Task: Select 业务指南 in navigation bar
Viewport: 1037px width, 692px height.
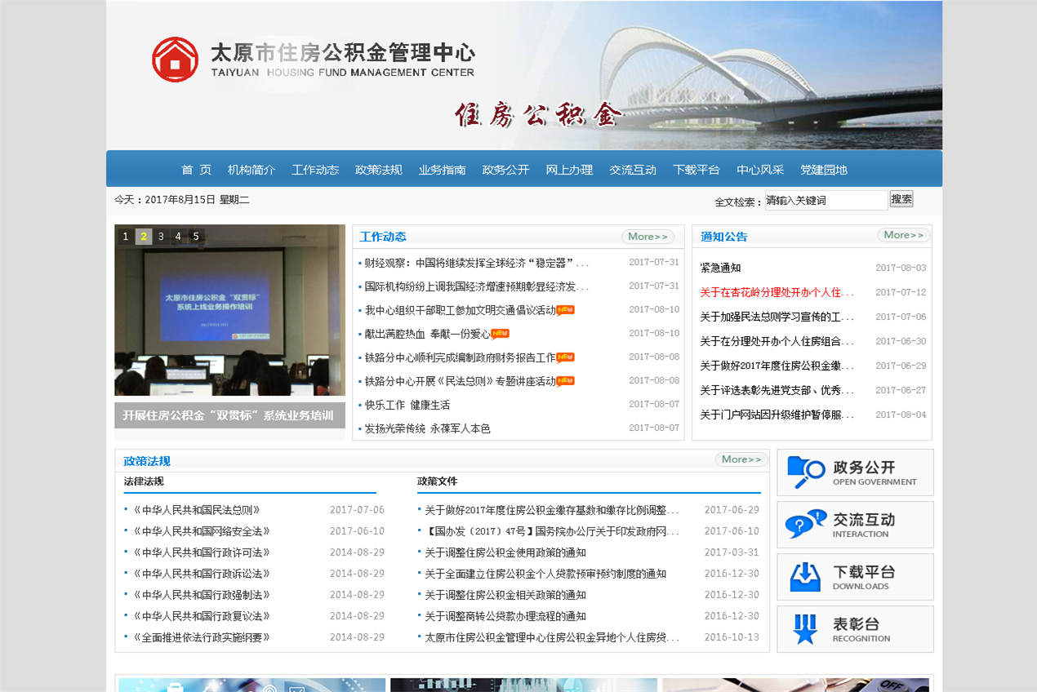Action: 442,170
